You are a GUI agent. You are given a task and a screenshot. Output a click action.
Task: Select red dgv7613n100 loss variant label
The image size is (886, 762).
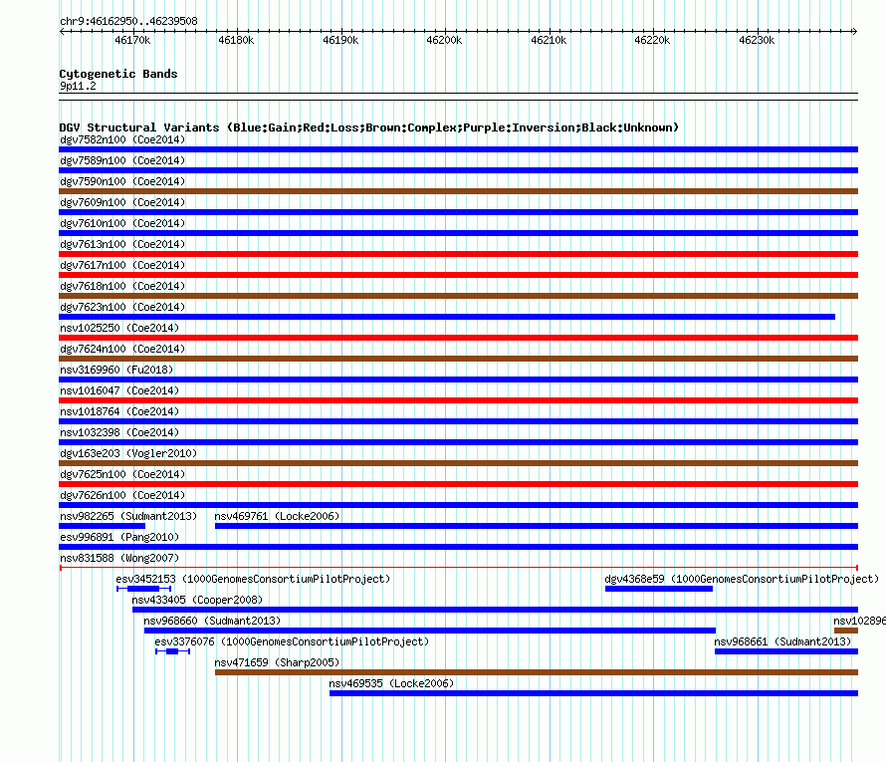point(122,244)
